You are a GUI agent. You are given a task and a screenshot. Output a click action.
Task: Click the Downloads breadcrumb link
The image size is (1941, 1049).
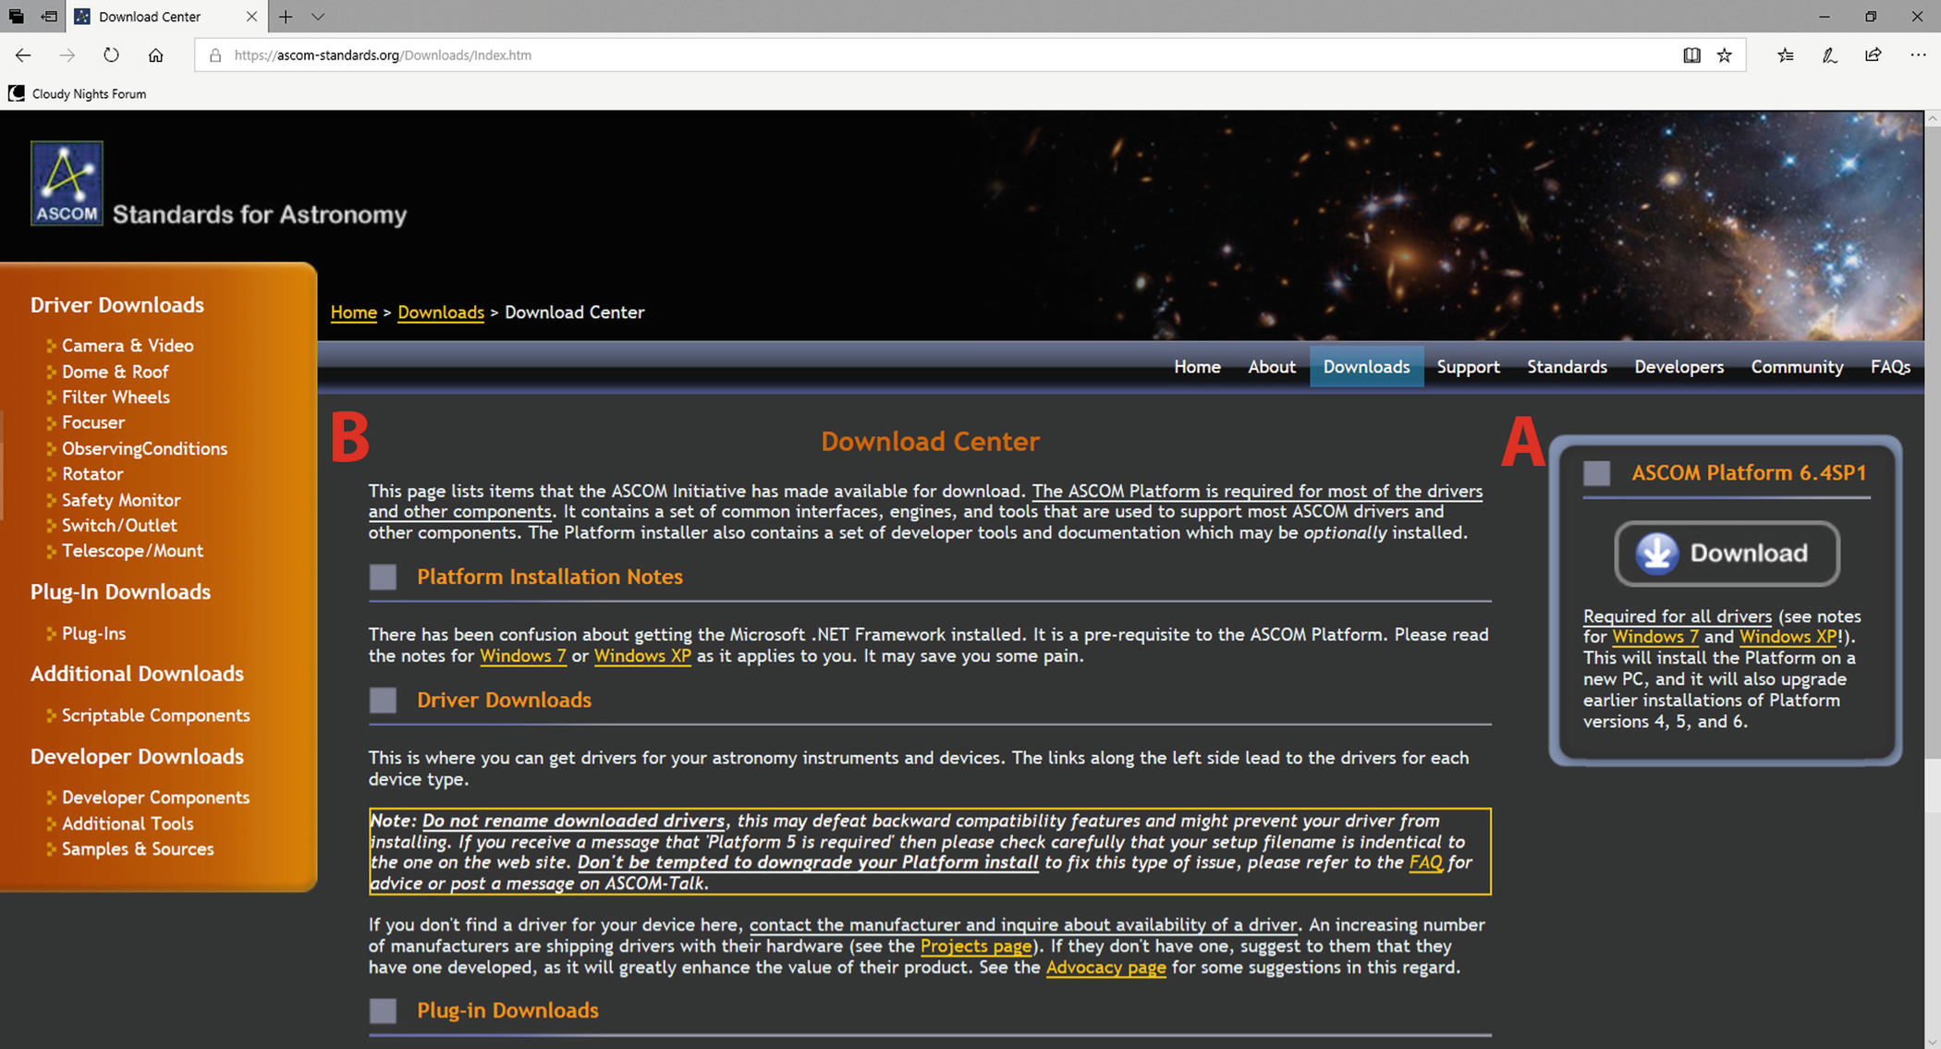[x=441, y=312]
